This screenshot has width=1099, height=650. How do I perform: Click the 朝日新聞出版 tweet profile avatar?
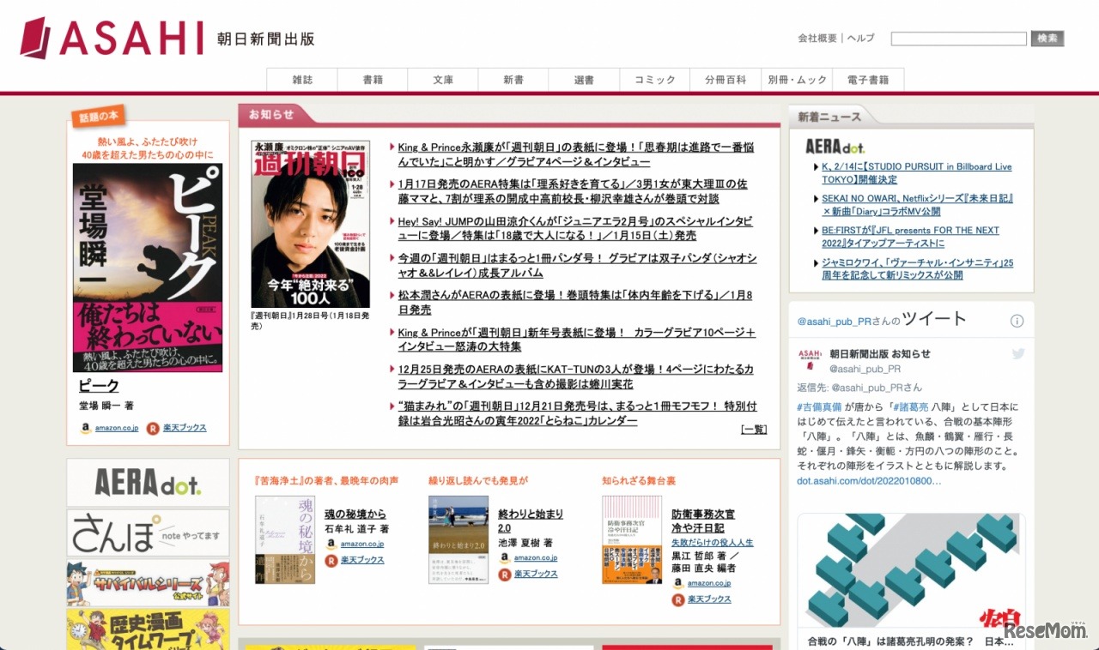coord(810,359)
